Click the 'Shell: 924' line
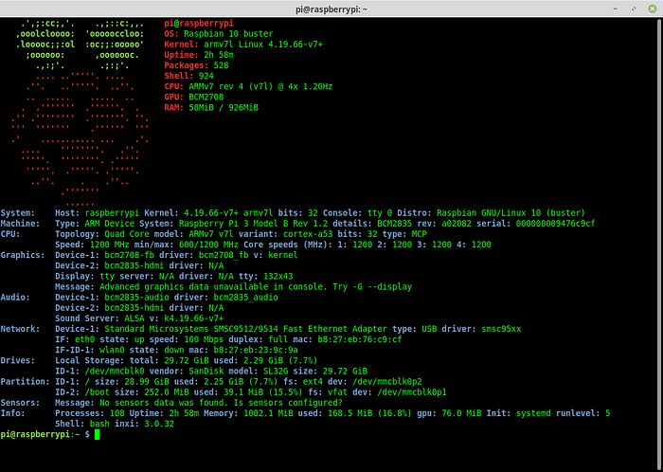 point(188,76)
